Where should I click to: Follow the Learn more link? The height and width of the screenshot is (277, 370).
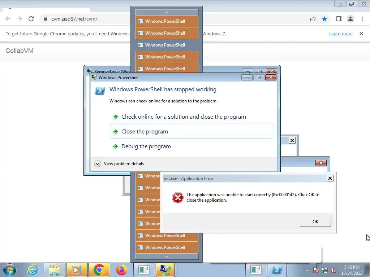[x=341, y=34]
